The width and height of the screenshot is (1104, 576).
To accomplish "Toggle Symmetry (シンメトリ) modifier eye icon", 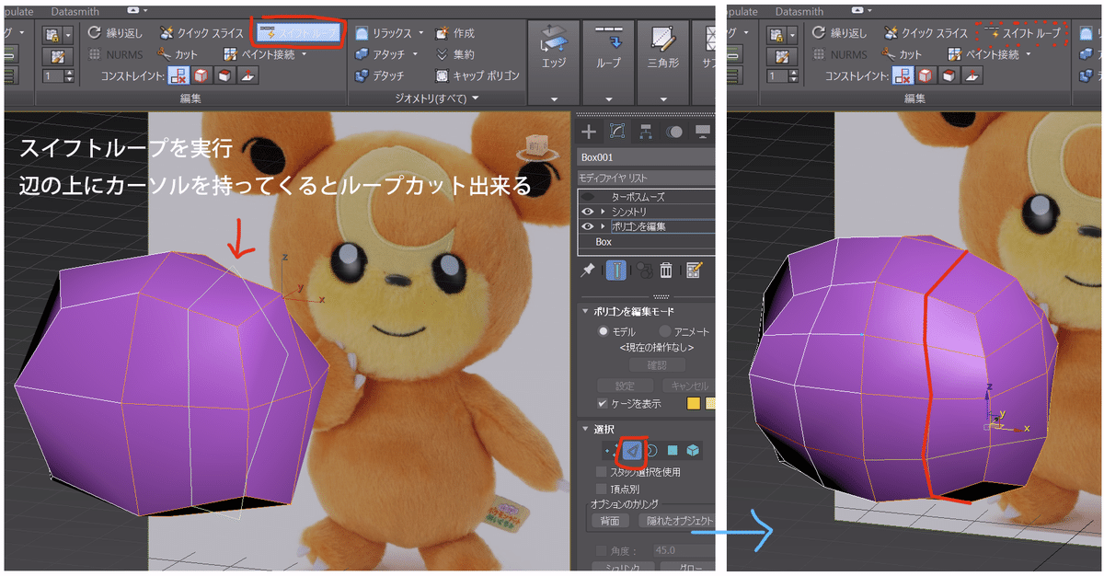I will point(587,212).
